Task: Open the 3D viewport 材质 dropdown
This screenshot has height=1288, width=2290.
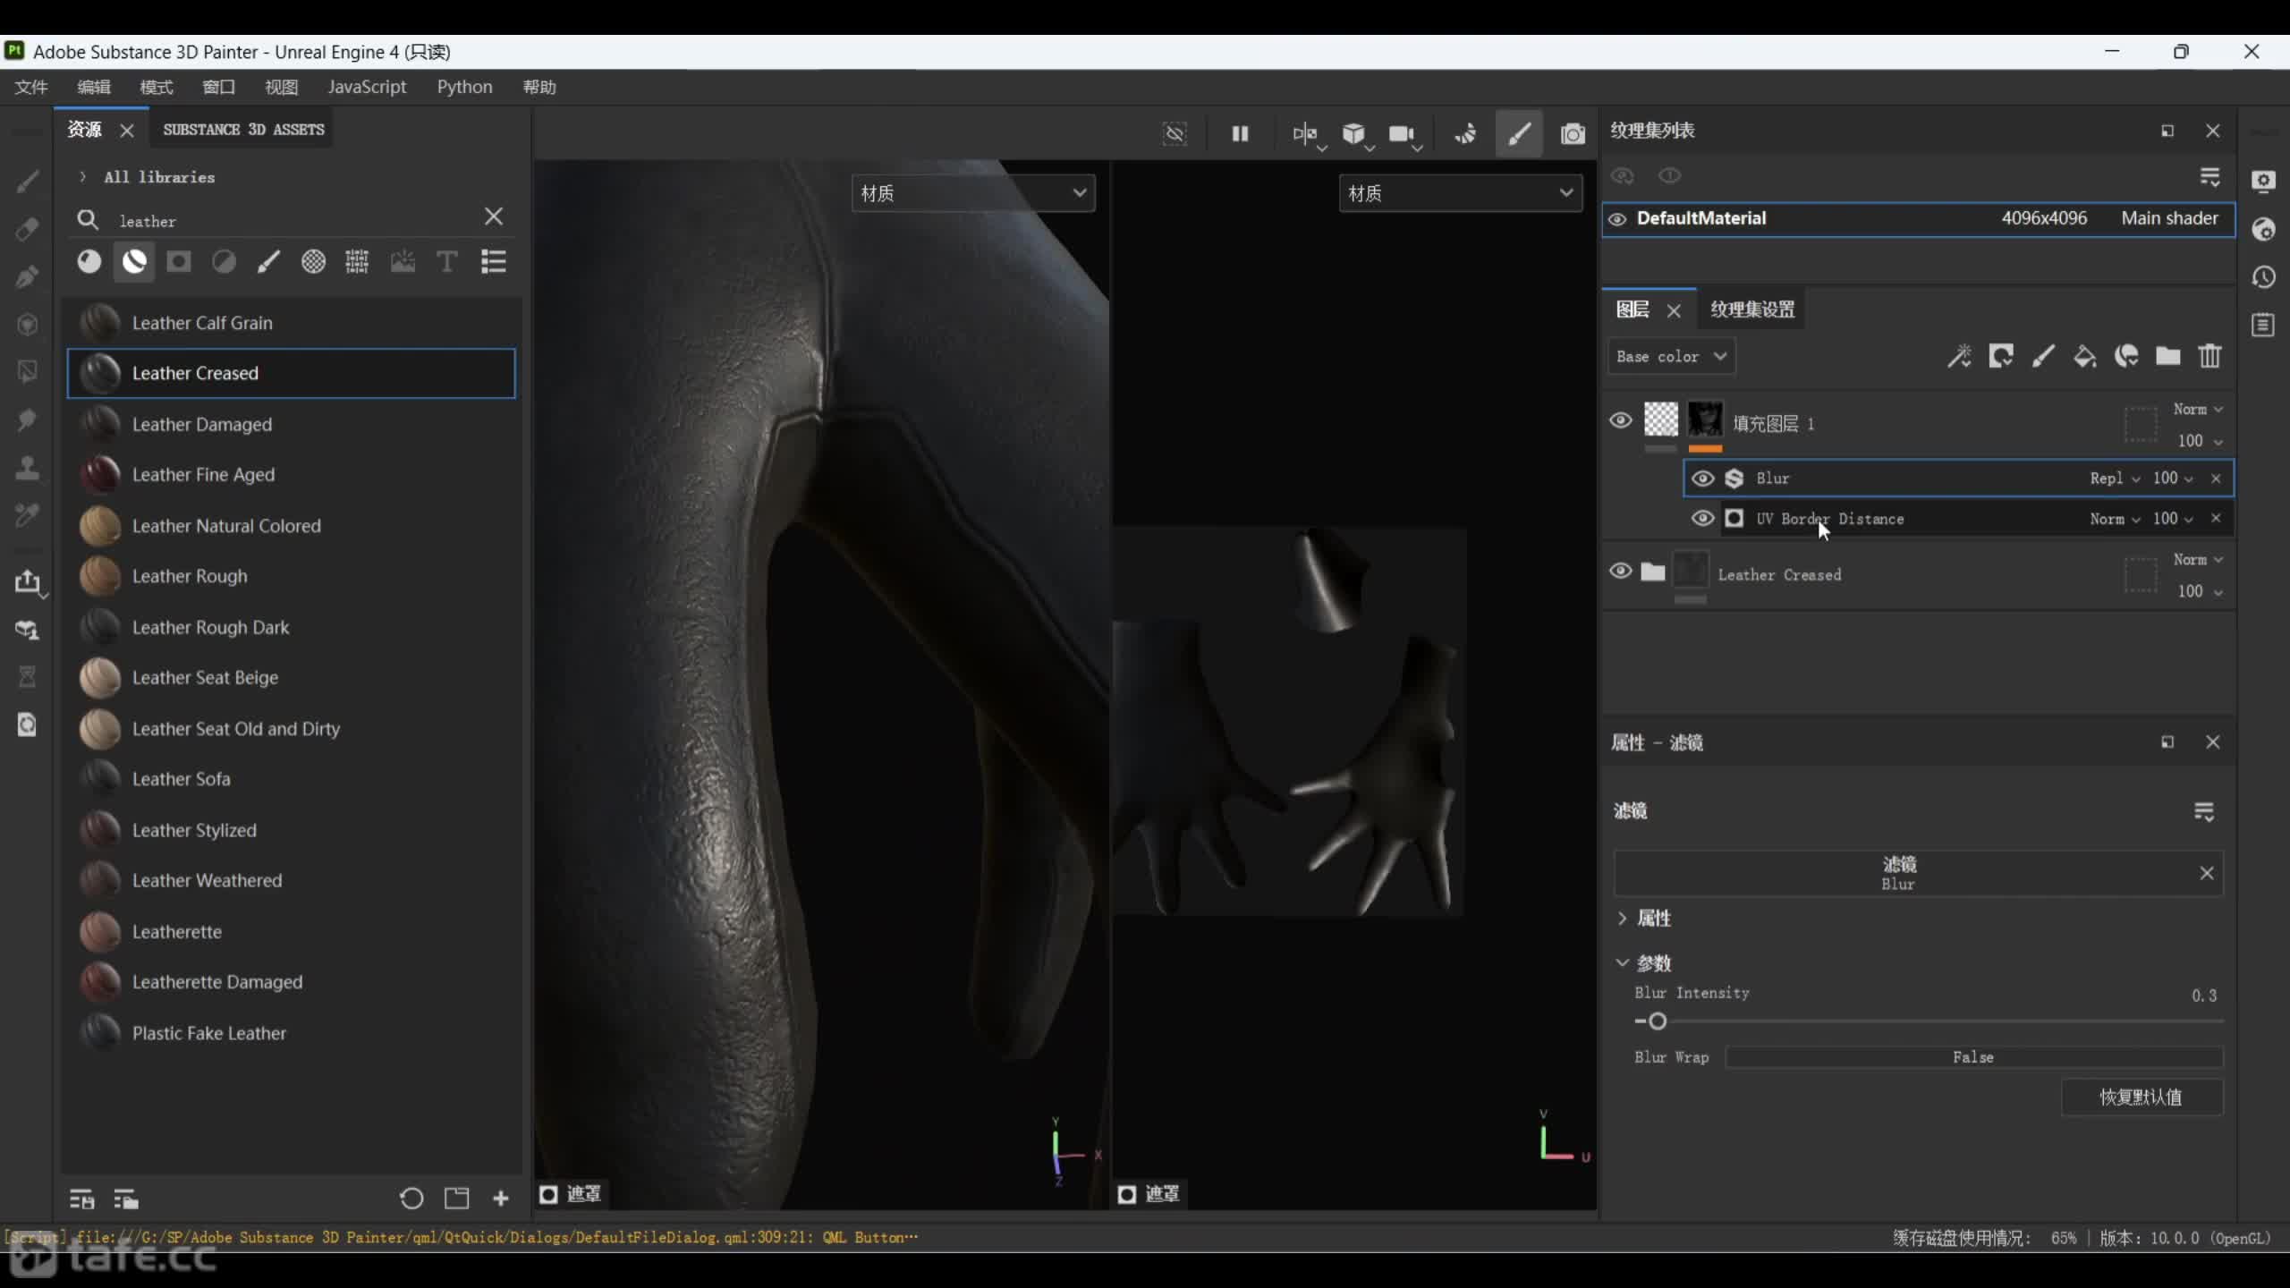Action: point(972,193)
